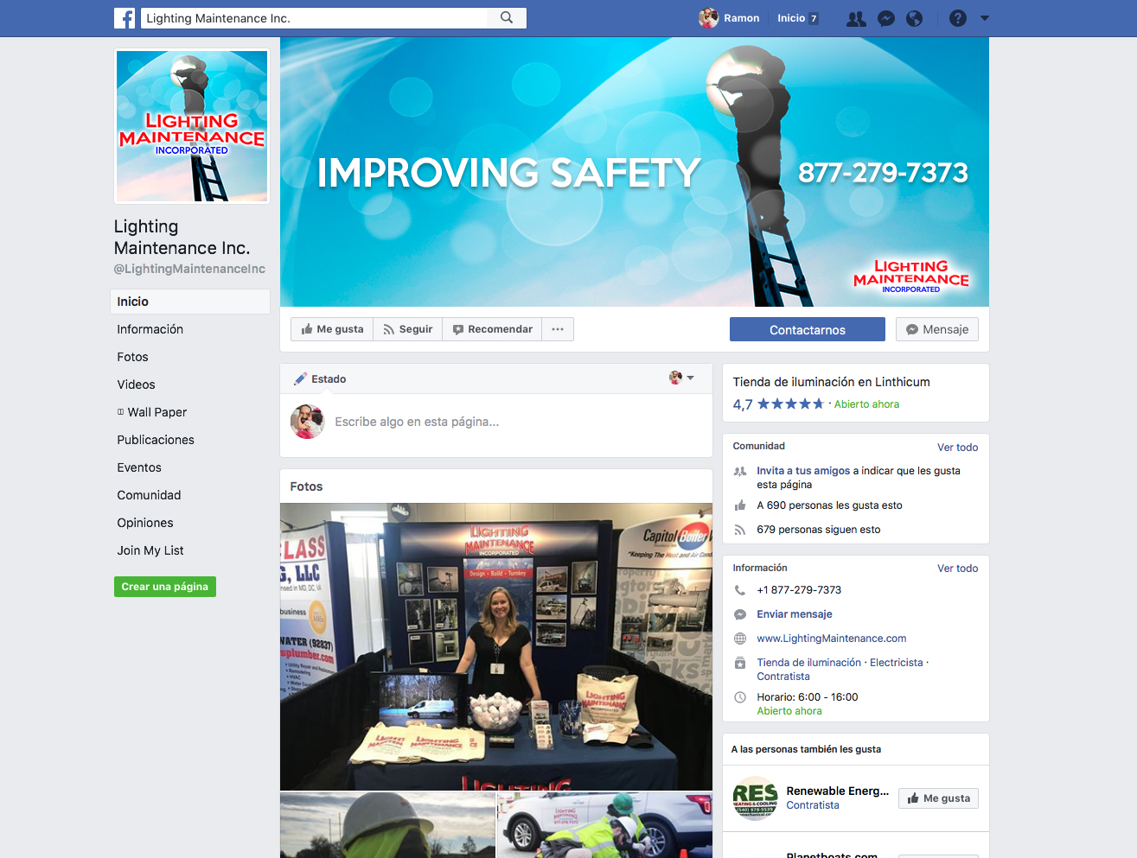This screenshot has height=858, width=1137.
Task: Open the notifications globe icon
Action: pos(915,18)
